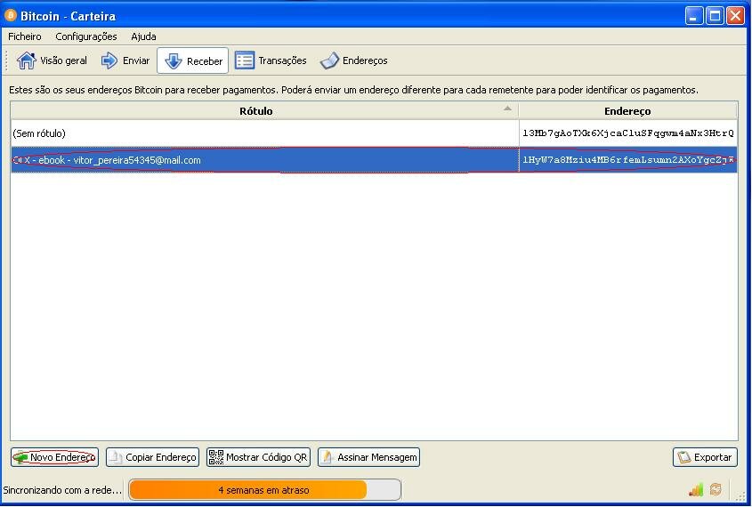
Task: Click the Novo Endereço button
Action: 54,457
